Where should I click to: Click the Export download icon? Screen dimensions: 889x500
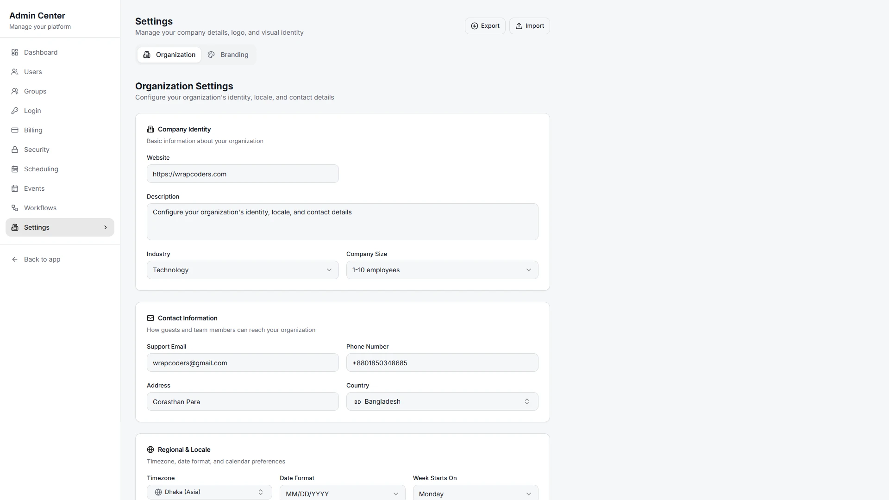475,26
